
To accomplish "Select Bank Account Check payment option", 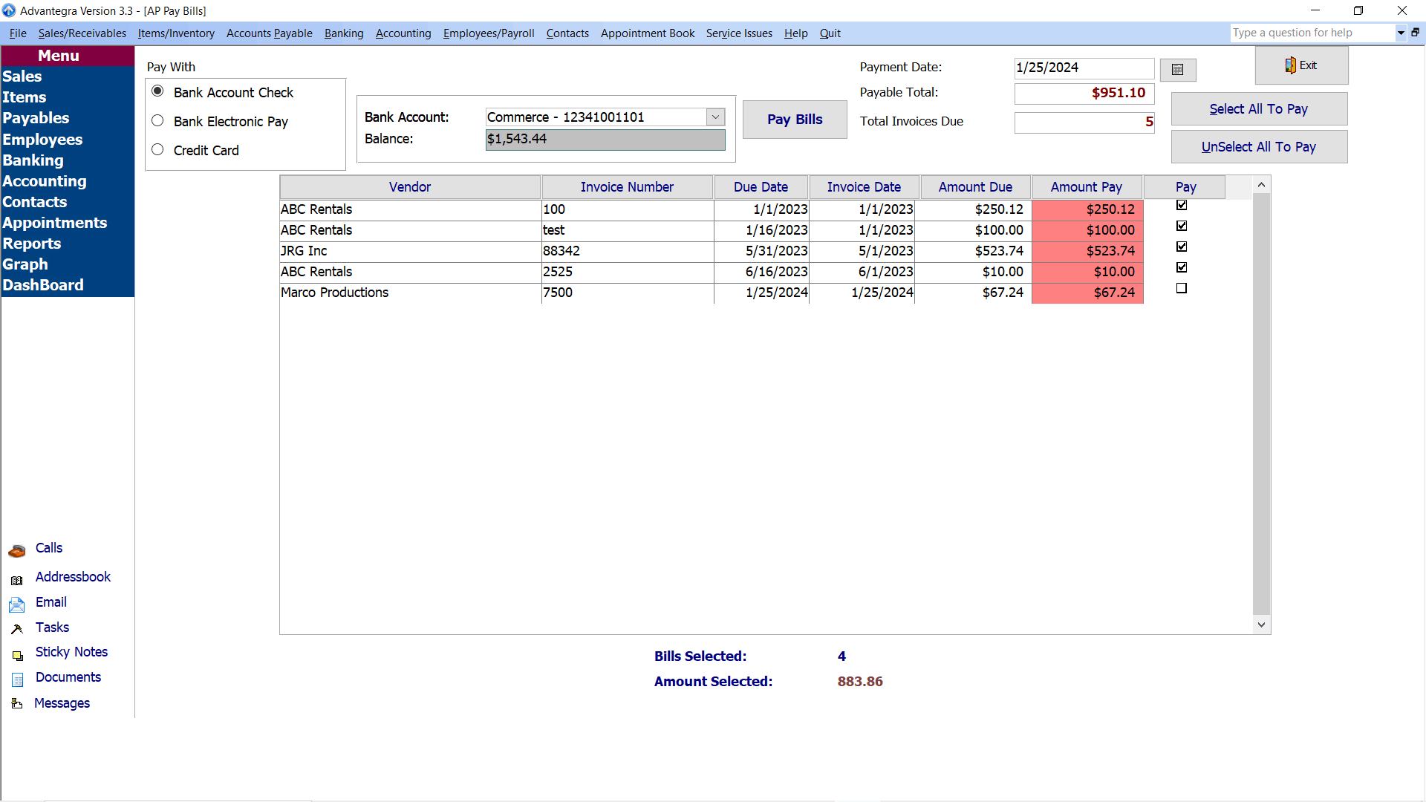I will click(157, 91).
